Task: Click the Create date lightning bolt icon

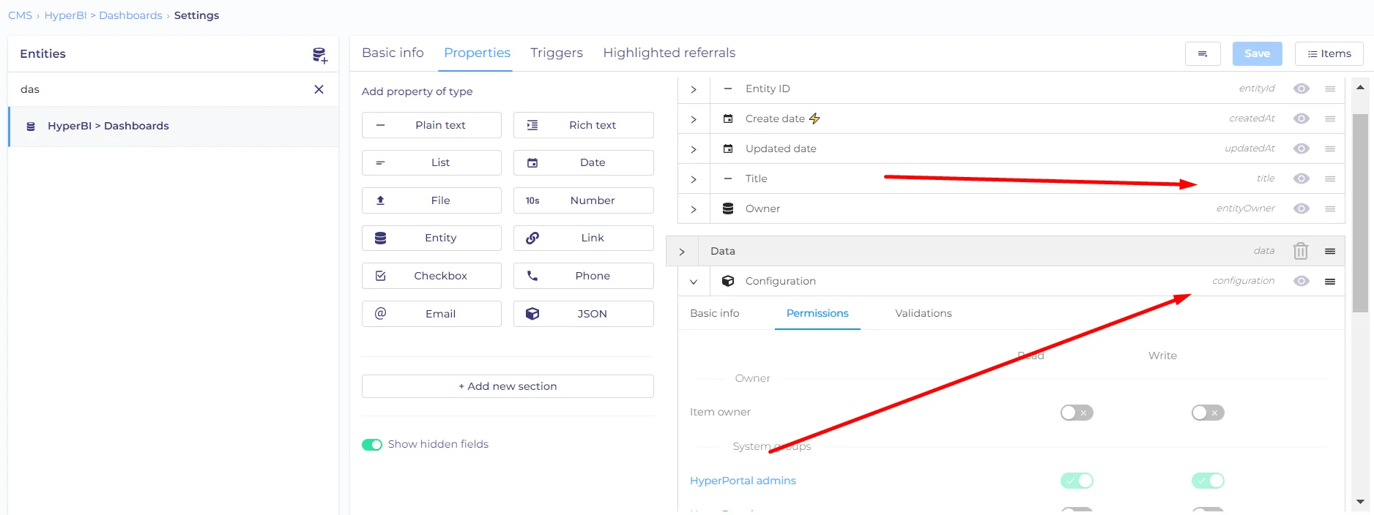Action: [814, 119]
